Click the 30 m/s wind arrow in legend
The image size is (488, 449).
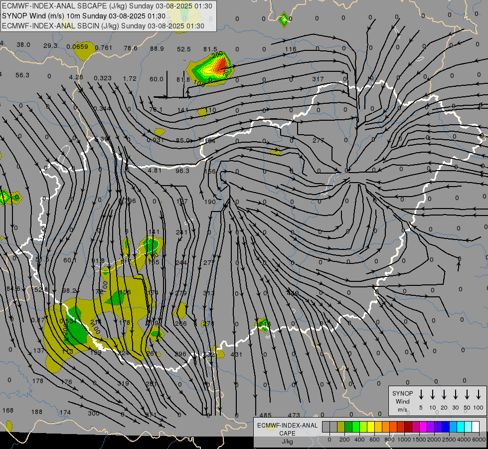tap(455, 395)
